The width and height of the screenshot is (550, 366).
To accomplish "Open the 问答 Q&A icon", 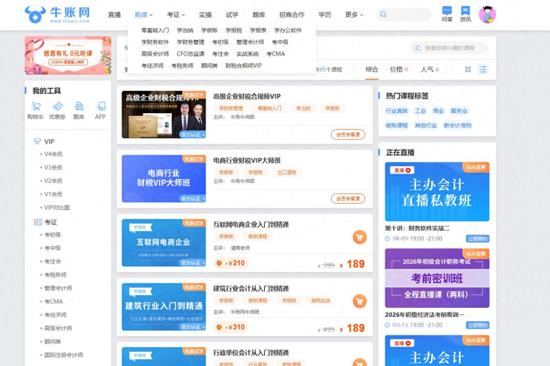I will (x=446, y=14).
